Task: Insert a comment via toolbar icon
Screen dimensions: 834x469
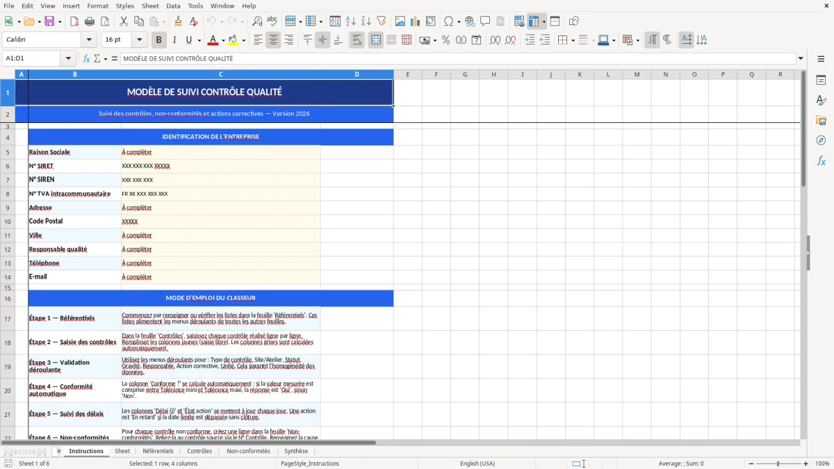Action: click(485, 22)
